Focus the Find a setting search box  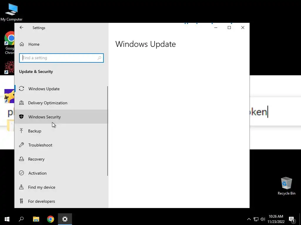[61, 58]
